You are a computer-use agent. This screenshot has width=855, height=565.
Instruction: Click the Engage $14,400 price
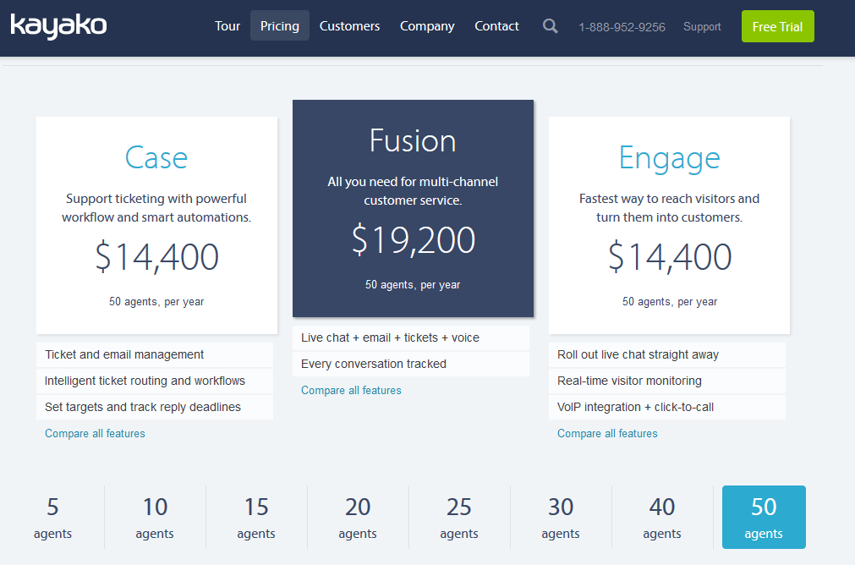670,256
